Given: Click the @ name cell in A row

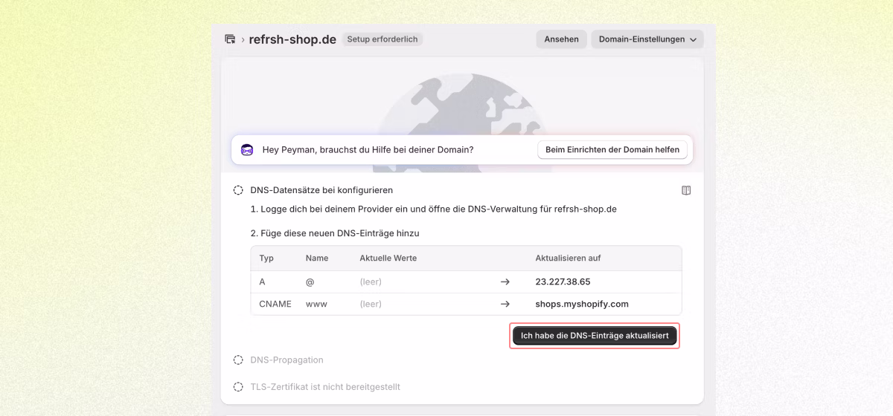Looking at the screenshot, I should coord(310,282).
